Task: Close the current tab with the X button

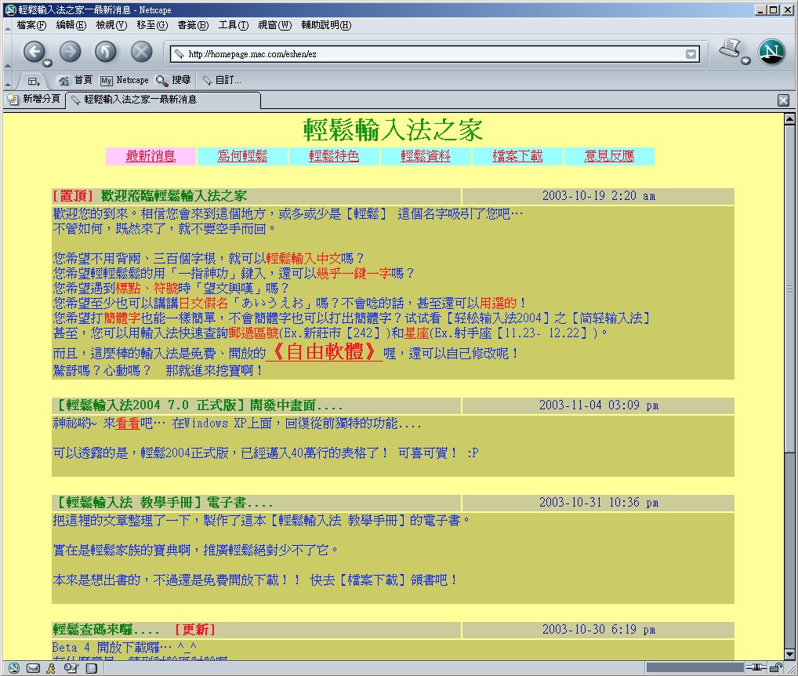Action: coord(783,100)
